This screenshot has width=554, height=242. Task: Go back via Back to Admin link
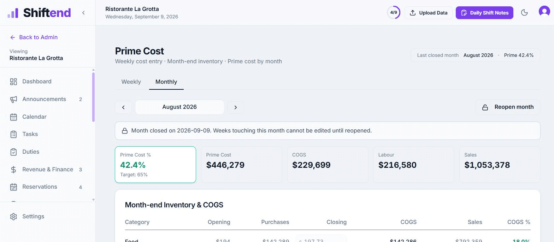point(34,37)
